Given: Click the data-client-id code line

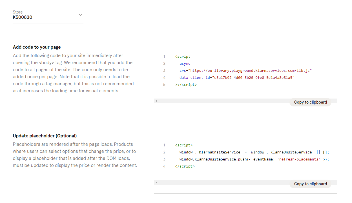Looking at the screenshot, I should (237, 77).
